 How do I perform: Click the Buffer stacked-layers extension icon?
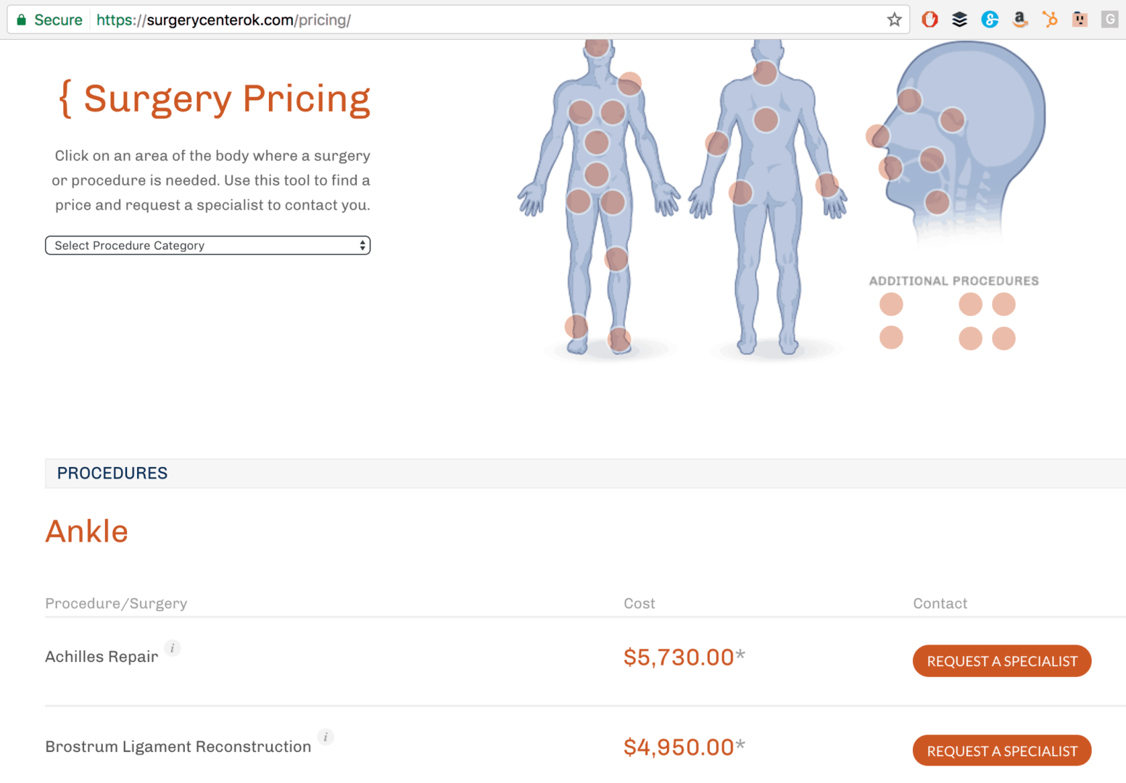pos(959,20)
